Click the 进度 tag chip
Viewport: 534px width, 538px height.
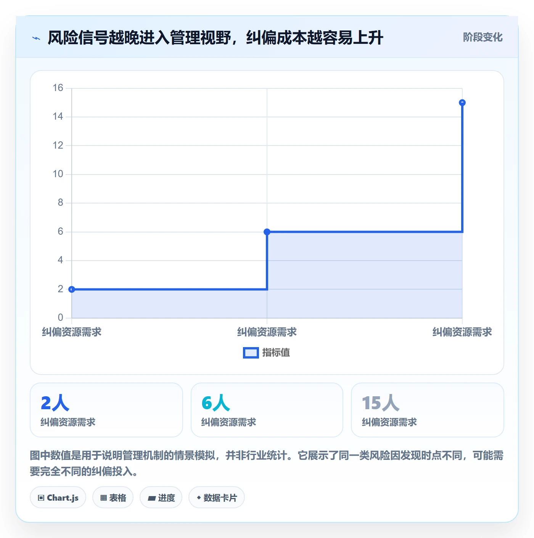[161, 498]
